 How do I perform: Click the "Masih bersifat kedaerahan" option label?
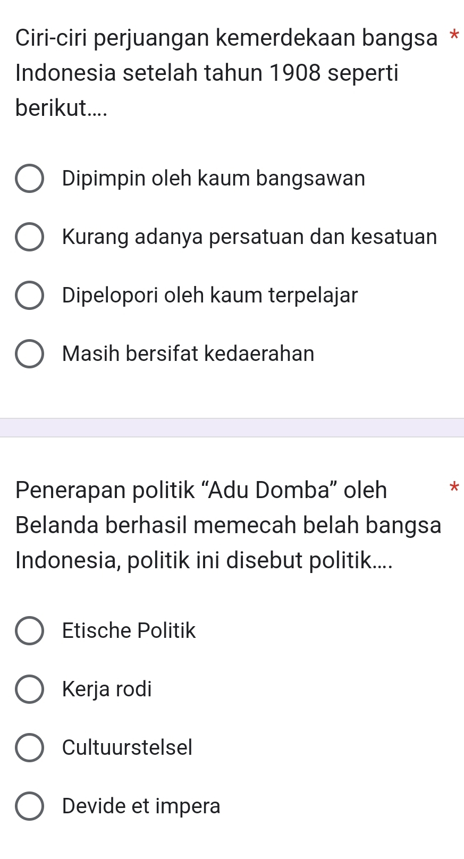point(188,354)
